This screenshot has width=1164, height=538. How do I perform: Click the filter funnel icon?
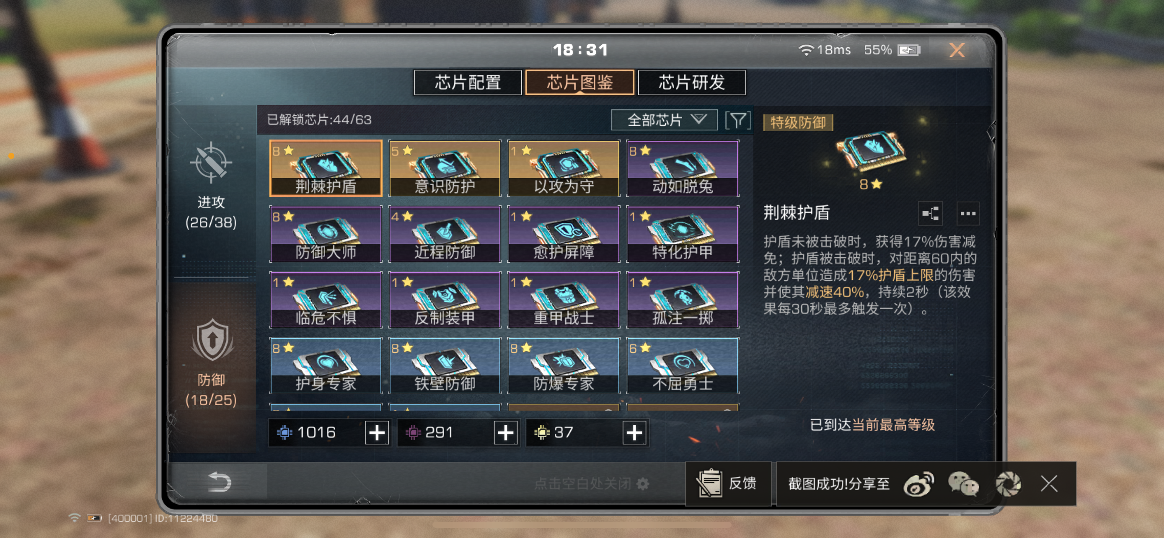pos(738,120)
